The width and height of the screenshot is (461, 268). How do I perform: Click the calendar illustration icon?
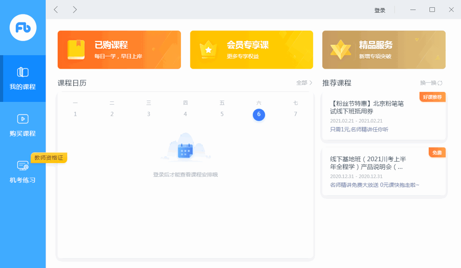185,150
